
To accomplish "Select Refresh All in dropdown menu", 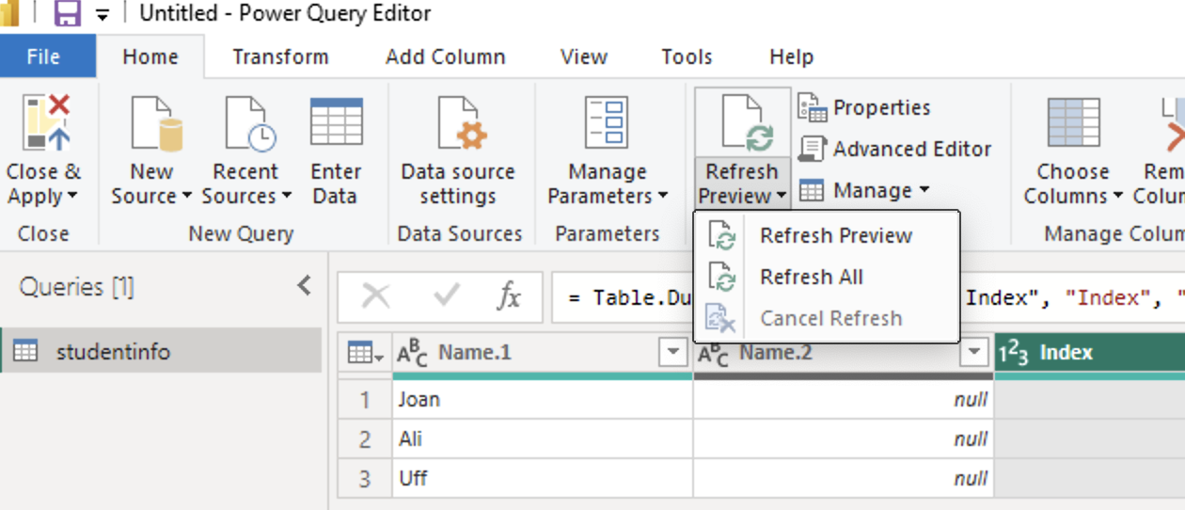I will [x=826, y=277].
